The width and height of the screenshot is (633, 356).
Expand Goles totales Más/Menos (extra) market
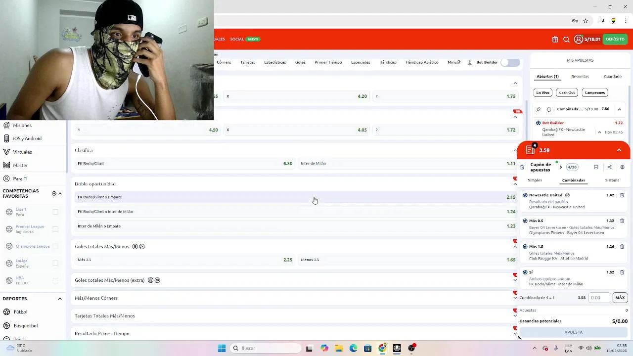pos(515,280)
